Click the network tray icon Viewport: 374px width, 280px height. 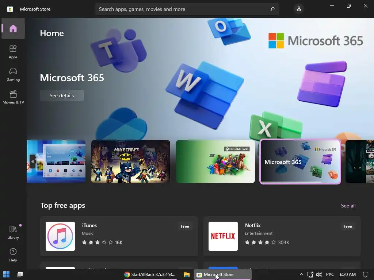[x=310, y=275]
